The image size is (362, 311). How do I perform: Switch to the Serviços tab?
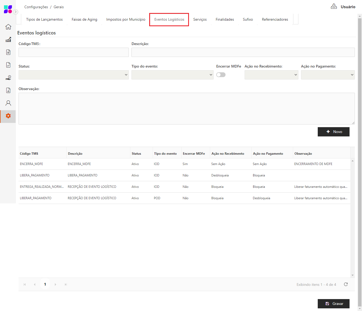click(200, 20)
